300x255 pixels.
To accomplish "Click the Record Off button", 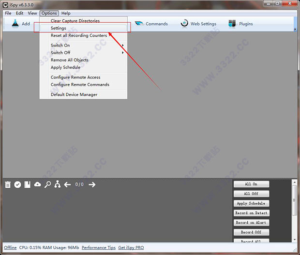I will pyautogui.click(x=251, y=232).
